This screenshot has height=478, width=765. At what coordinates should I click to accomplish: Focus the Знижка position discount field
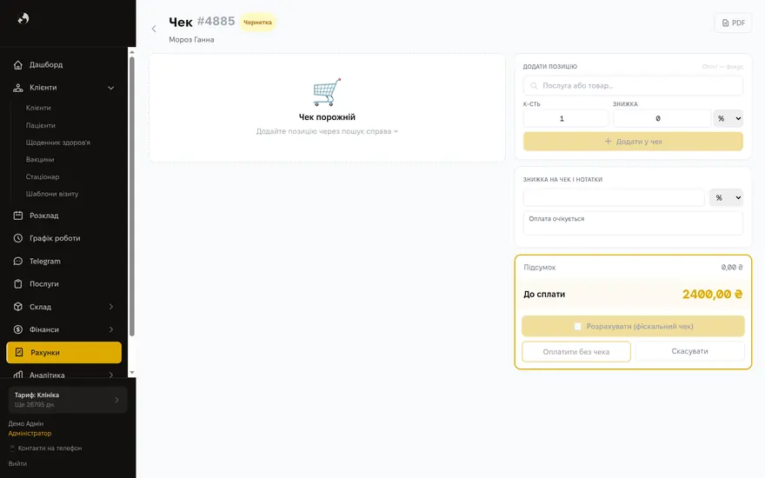coord(662,118)
